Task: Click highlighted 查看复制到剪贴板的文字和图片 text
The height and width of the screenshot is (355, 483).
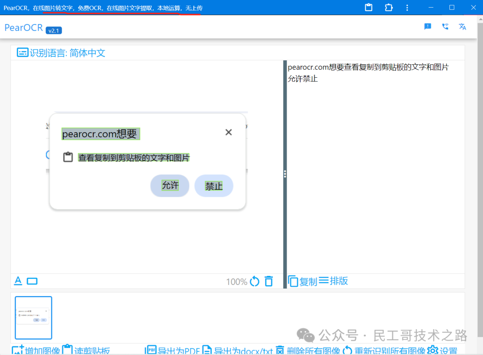Action: [134, 158]
